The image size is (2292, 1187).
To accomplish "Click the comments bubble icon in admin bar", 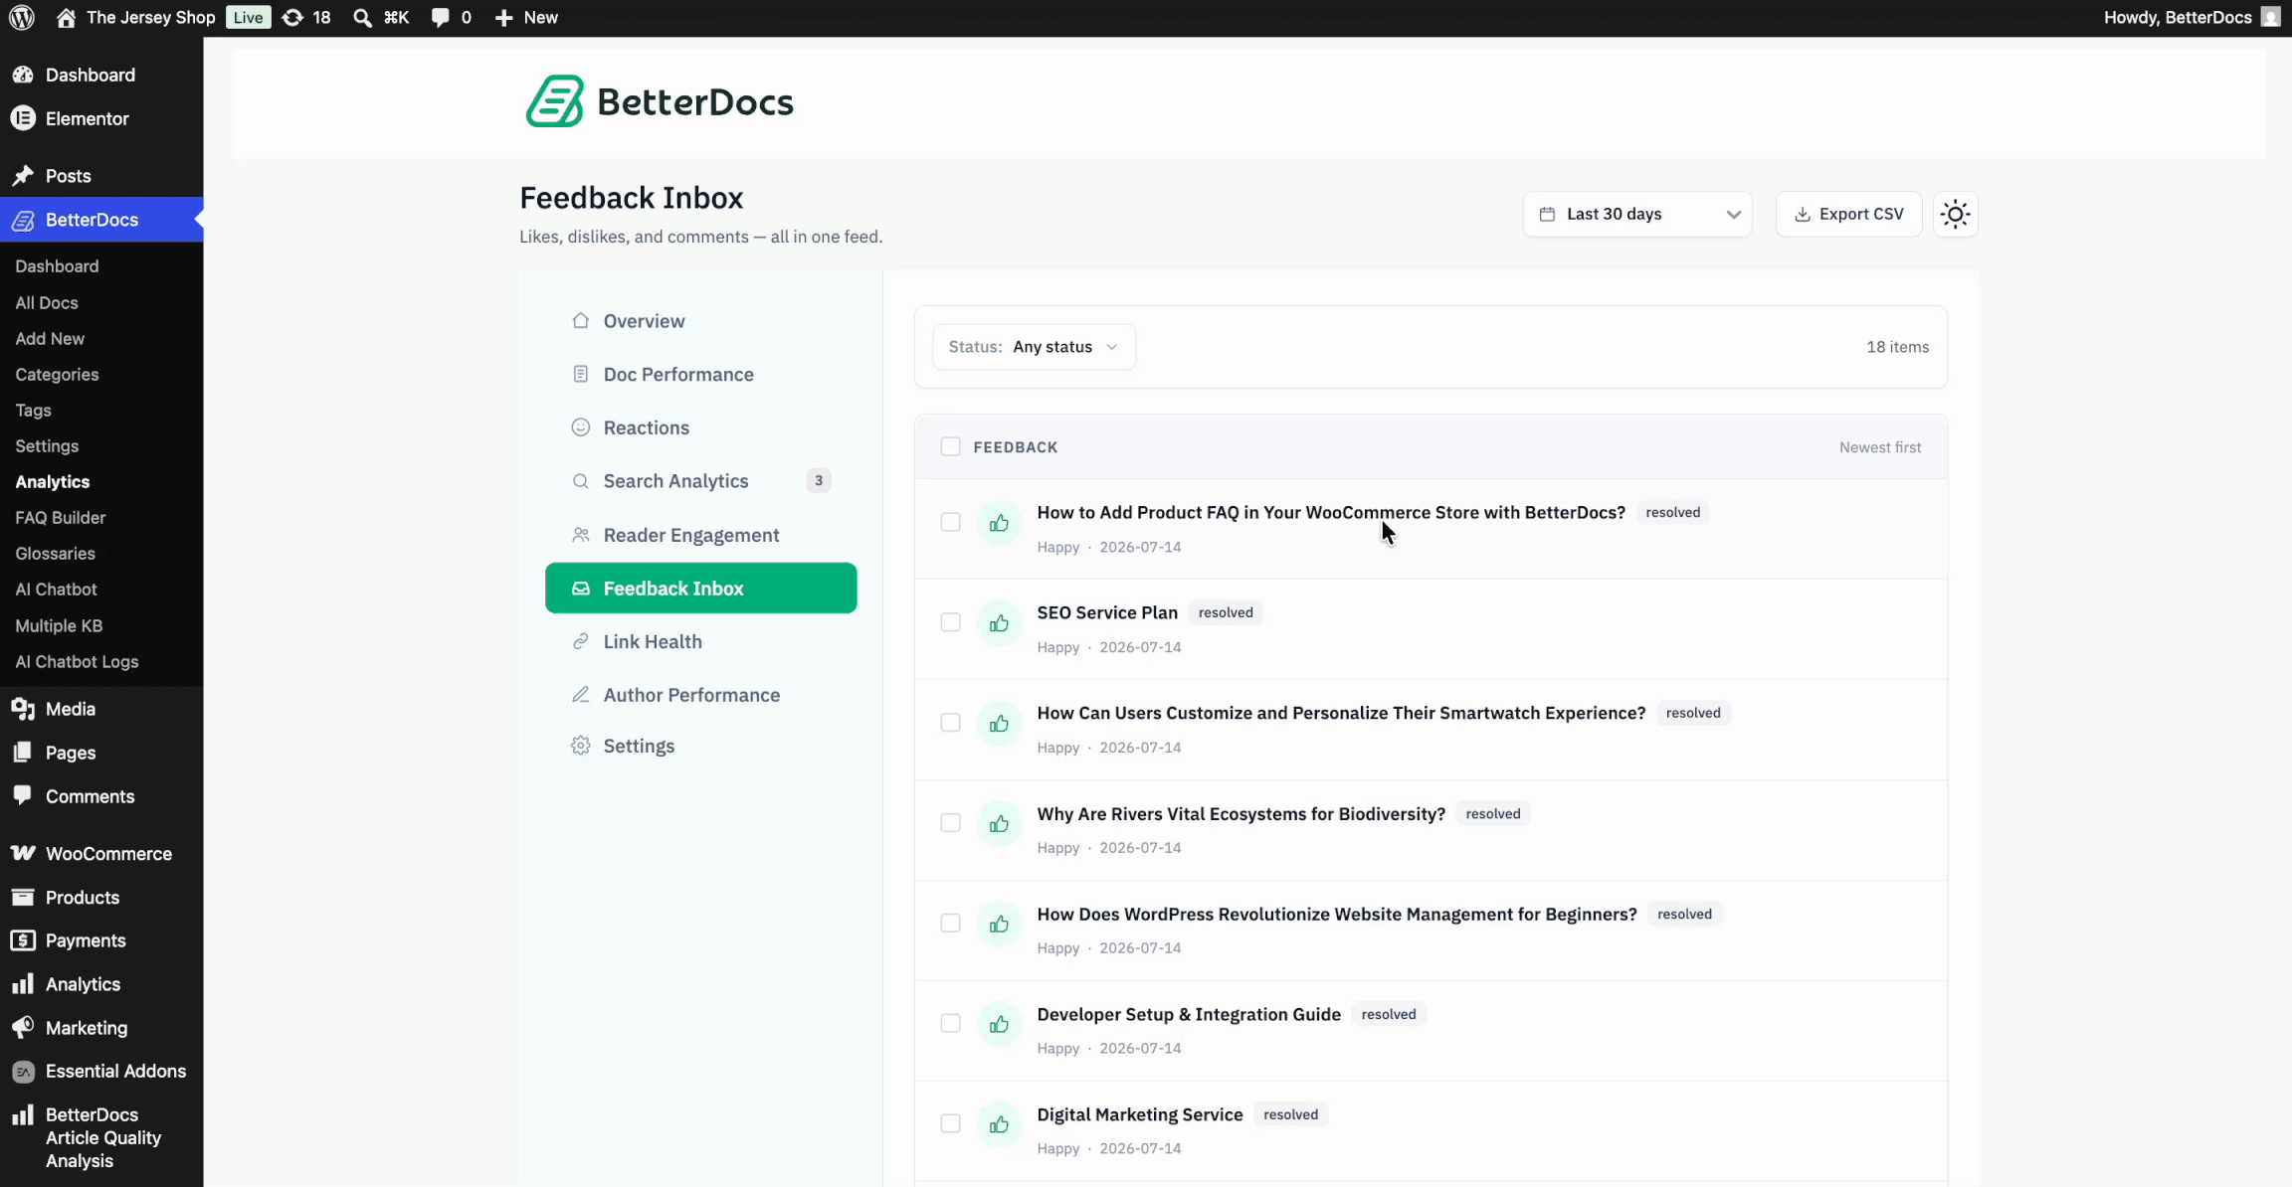I will (440, 18).
